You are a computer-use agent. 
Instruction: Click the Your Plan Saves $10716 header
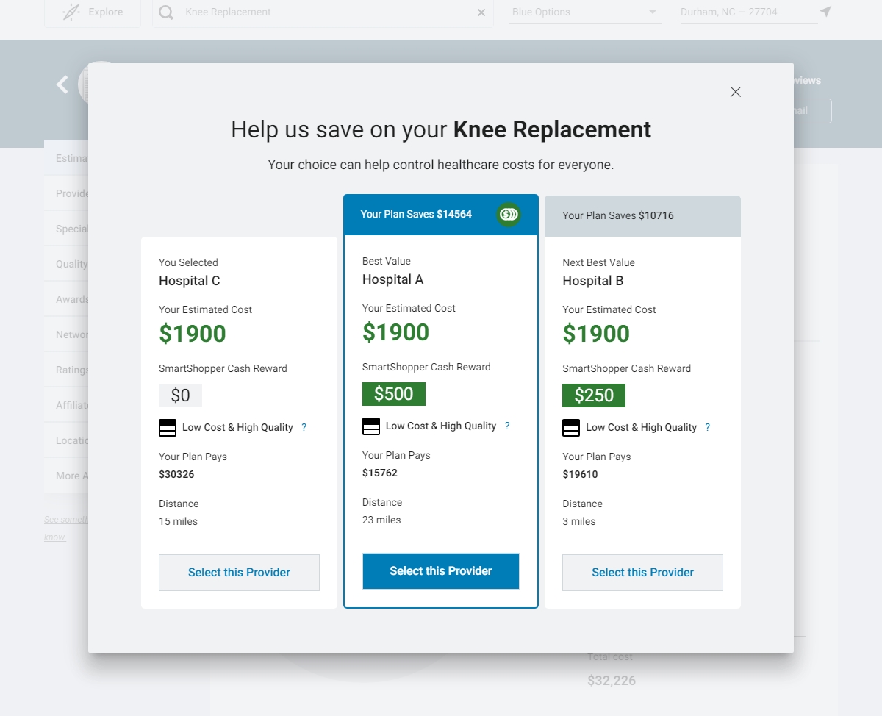pyautogui.click(x=642, y=216)
